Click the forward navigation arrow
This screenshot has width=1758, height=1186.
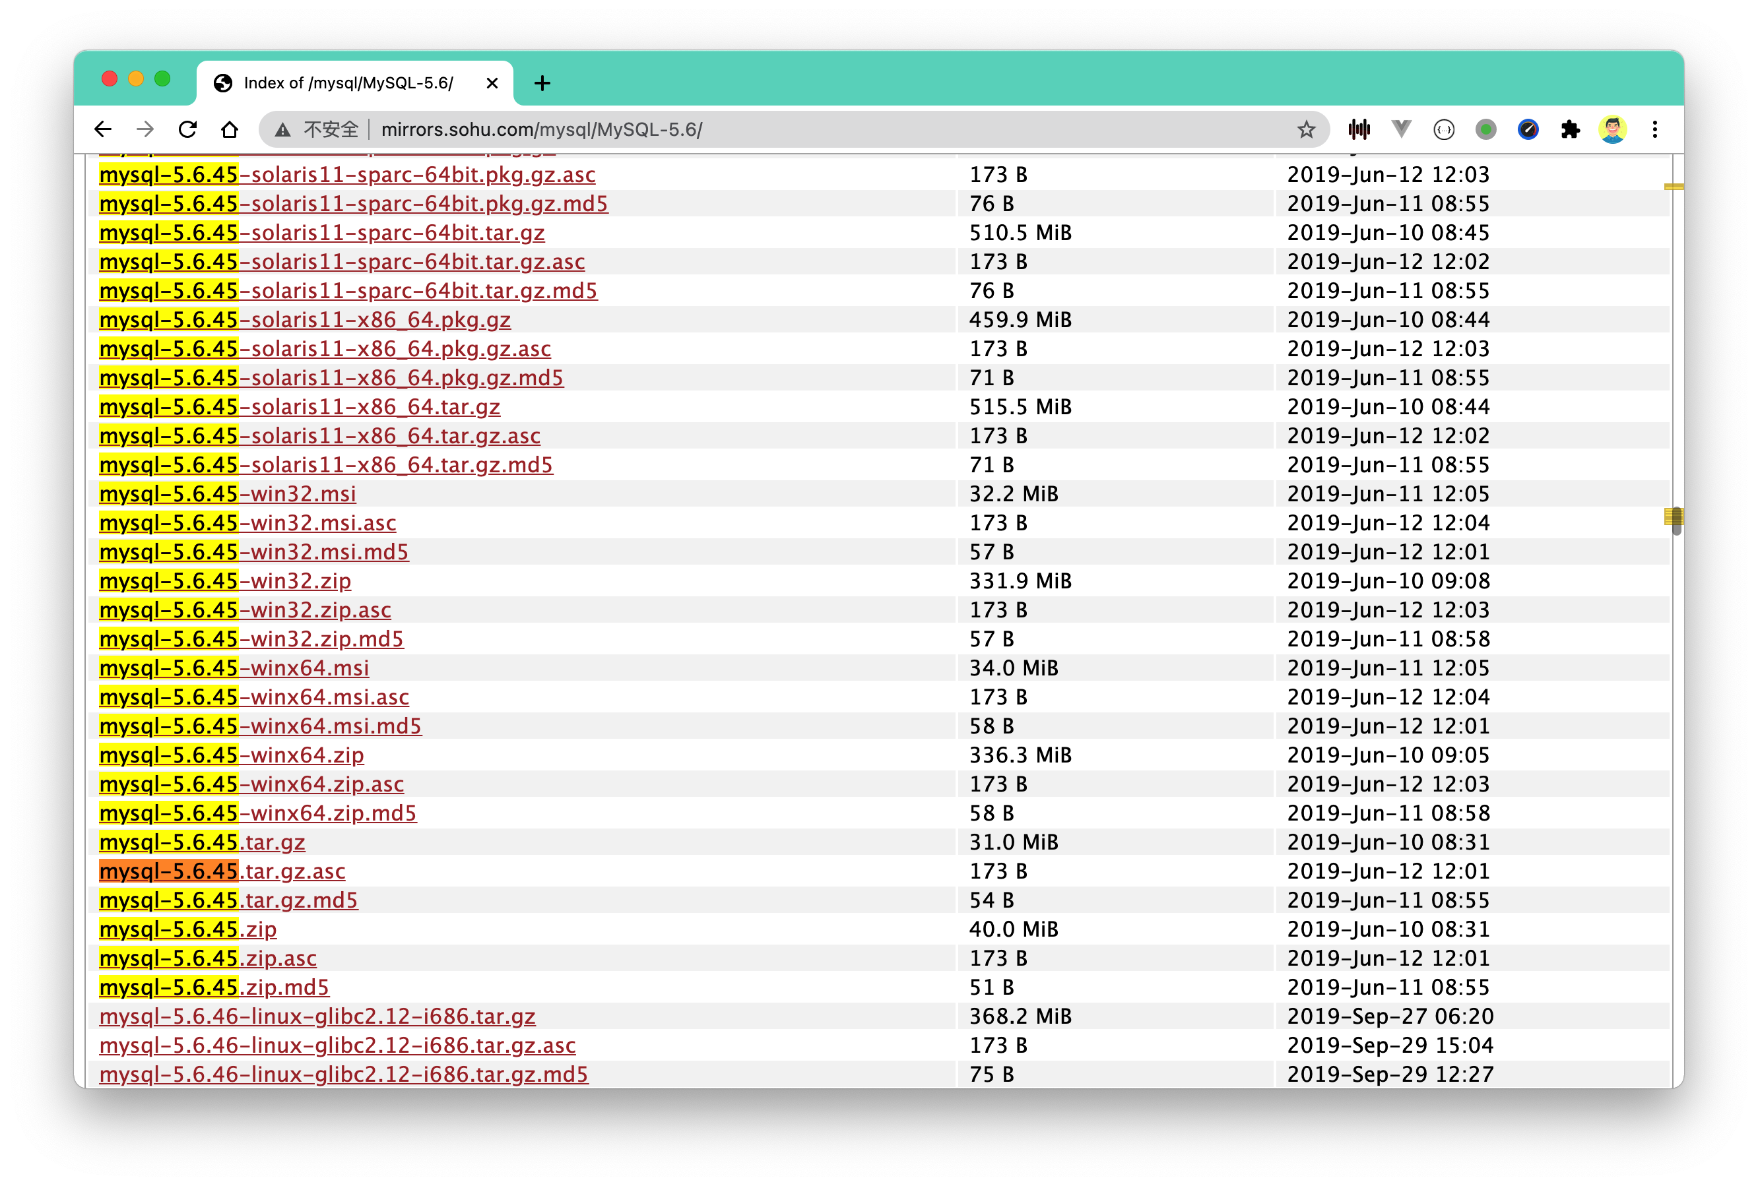(145, 129)
